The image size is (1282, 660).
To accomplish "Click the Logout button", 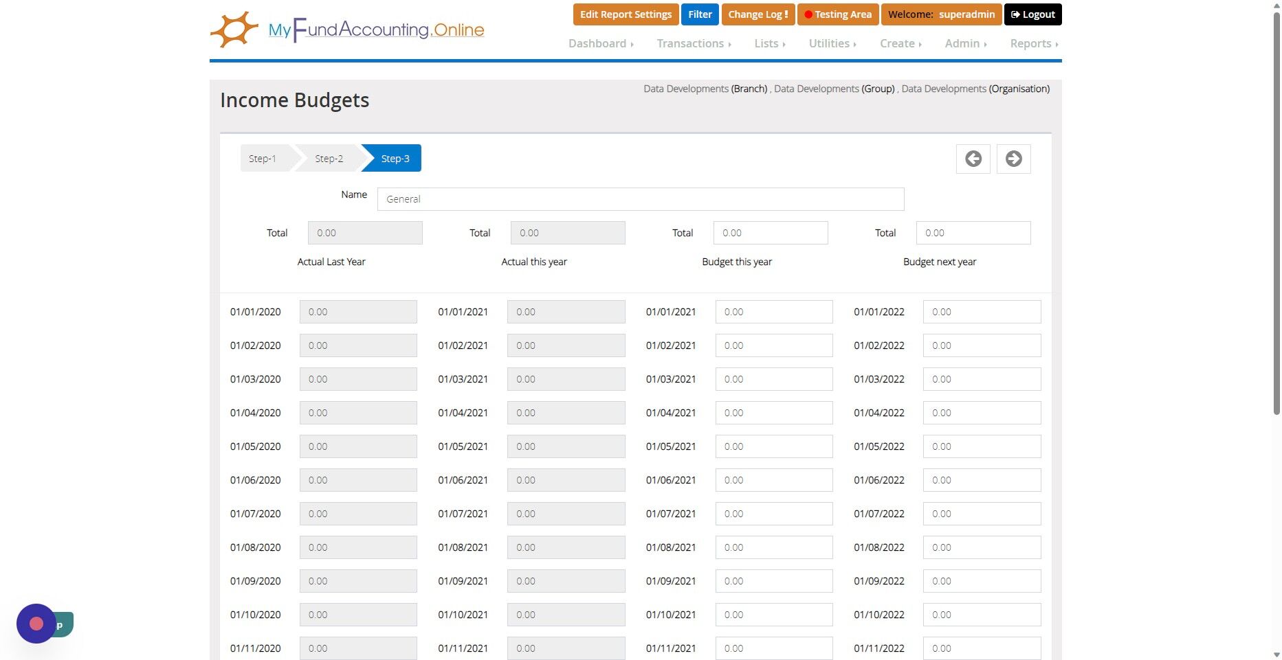I will tap(1032, 14).
